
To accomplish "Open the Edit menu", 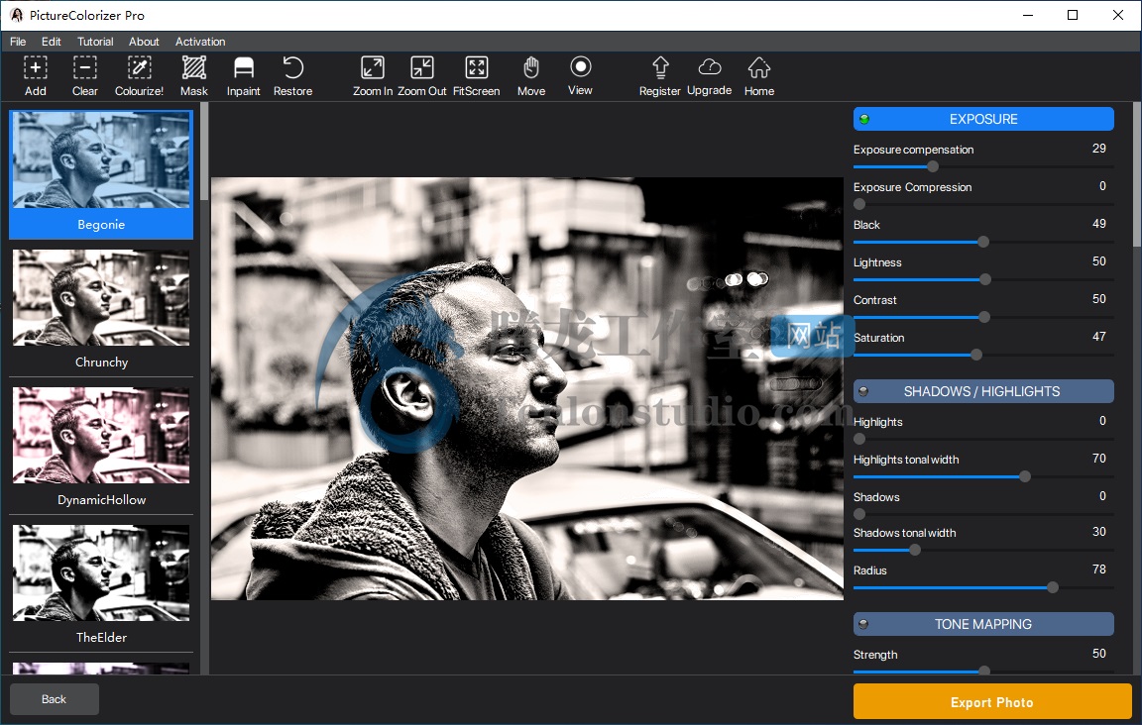I will (x=51, y=42).
